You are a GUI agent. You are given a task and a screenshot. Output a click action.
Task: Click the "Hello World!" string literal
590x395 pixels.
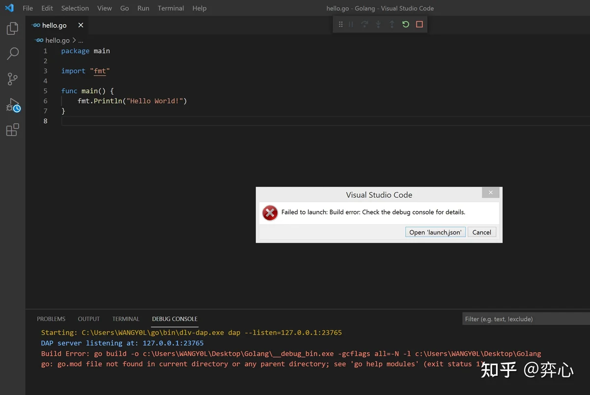point(154,101)
